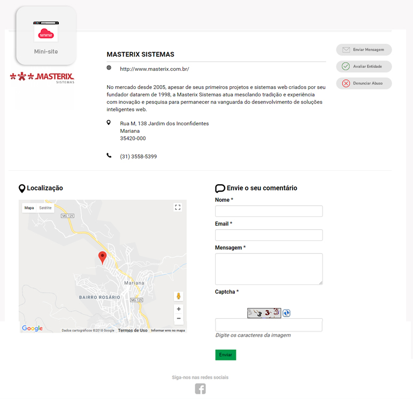Click the Mariana label on the map
Screen dimensions: 413x399
(x=134, y=283)
